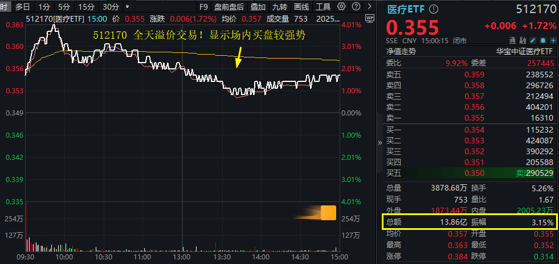The width and height of the screenshot is (559, 264).
Task: Click the bell alert icon
Action: click(x=542, y=40)
